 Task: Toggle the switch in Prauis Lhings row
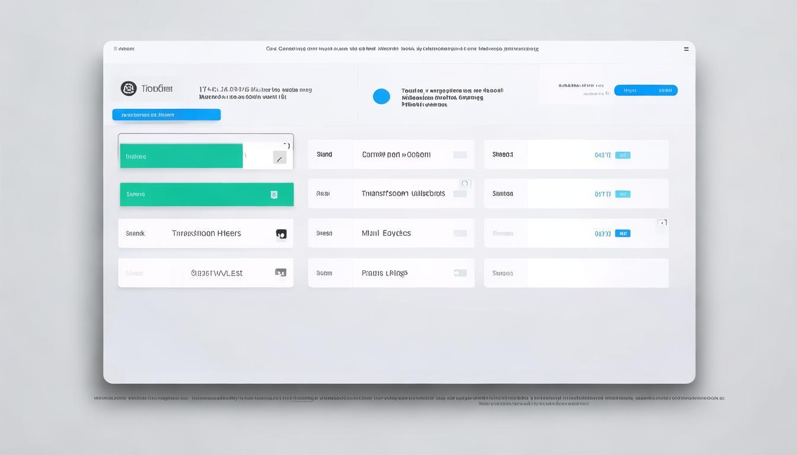click(x=460, y=273)
